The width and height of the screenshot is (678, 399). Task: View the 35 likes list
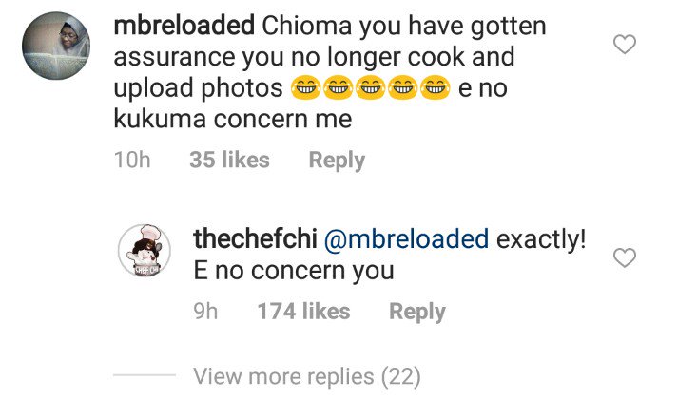[229, 161]
